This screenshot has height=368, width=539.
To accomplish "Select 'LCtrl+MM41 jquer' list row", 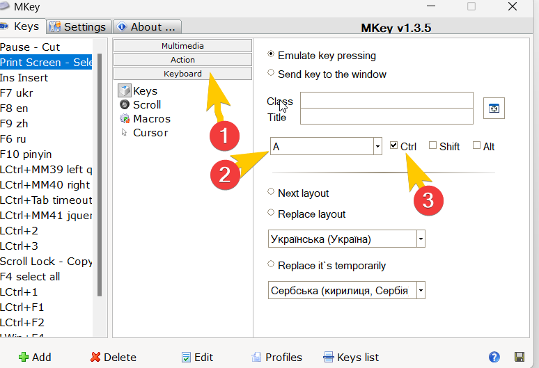I will (46, 215).
